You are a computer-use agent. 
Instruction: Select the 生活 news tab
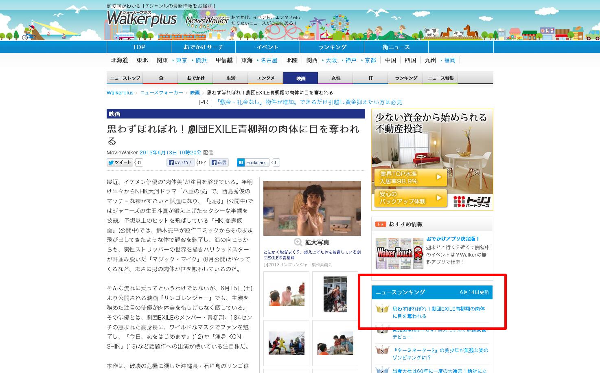(231, 78)
